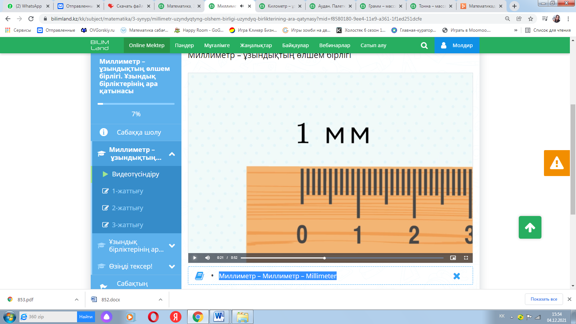
Task: Open the Happy Room bookmark
Action: pyautogui.click(x=199, y=30)
